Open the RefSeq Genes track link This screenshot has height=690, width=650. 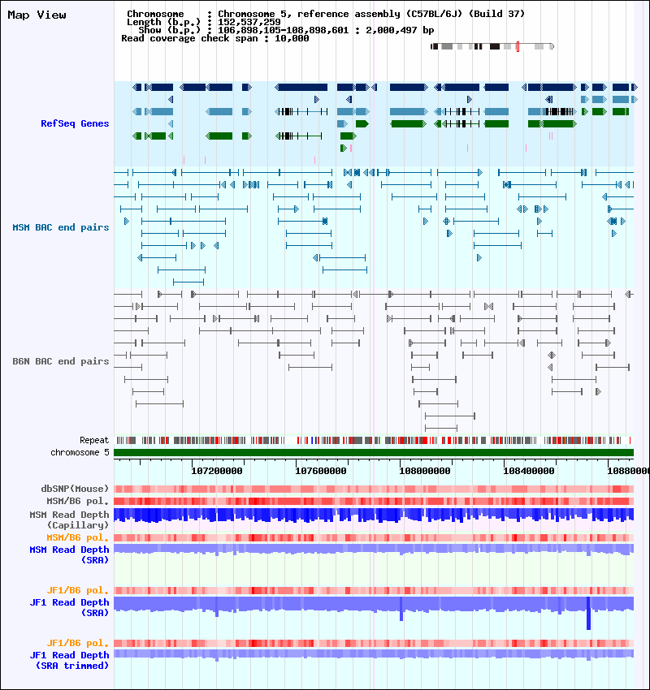point(75,123)
